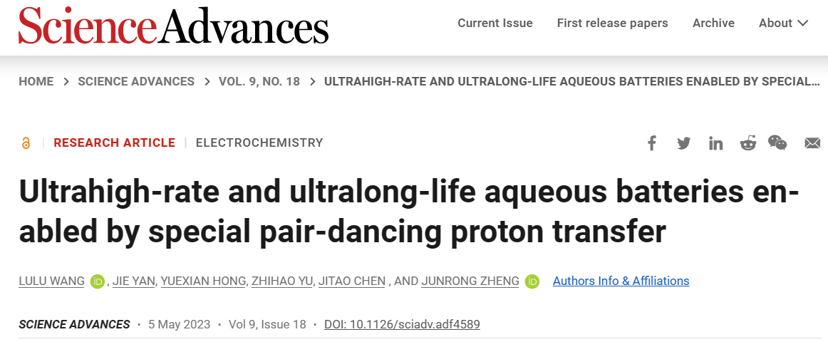The height and width of the screenshot is (342, 828).
Task: Open VOL. 9, NO. 18 breadcrumb
Action: 259,82
